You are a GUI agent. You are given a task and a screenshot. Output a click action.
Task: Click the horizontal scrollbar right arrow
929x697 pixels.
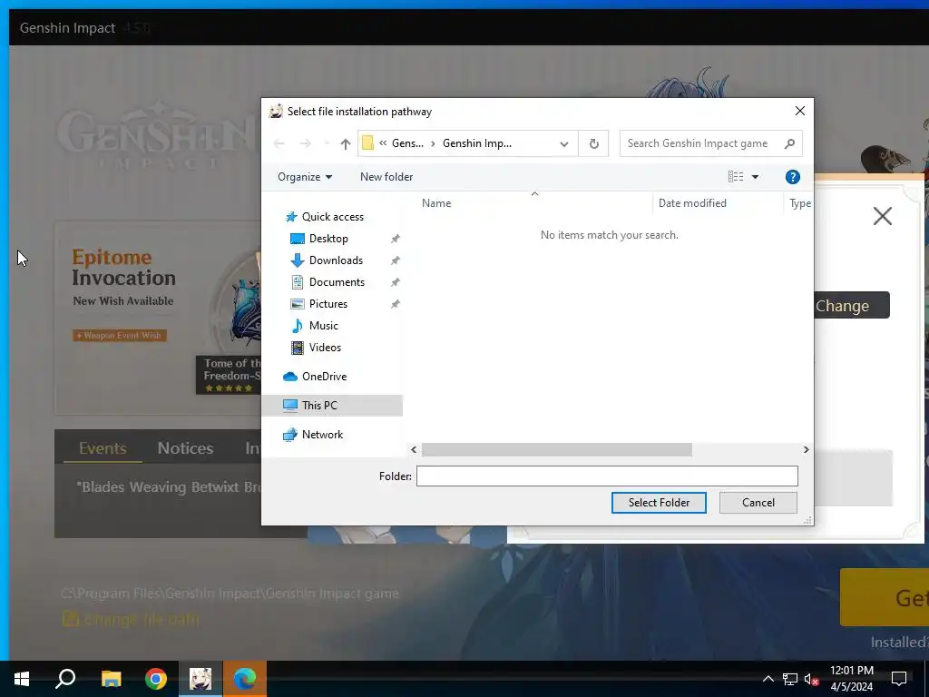[806, 450]
